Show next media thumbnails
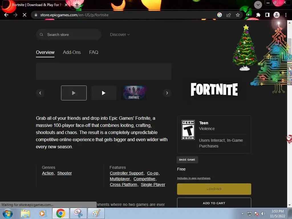Screen dimensions: 292x219 coord(167,93)
